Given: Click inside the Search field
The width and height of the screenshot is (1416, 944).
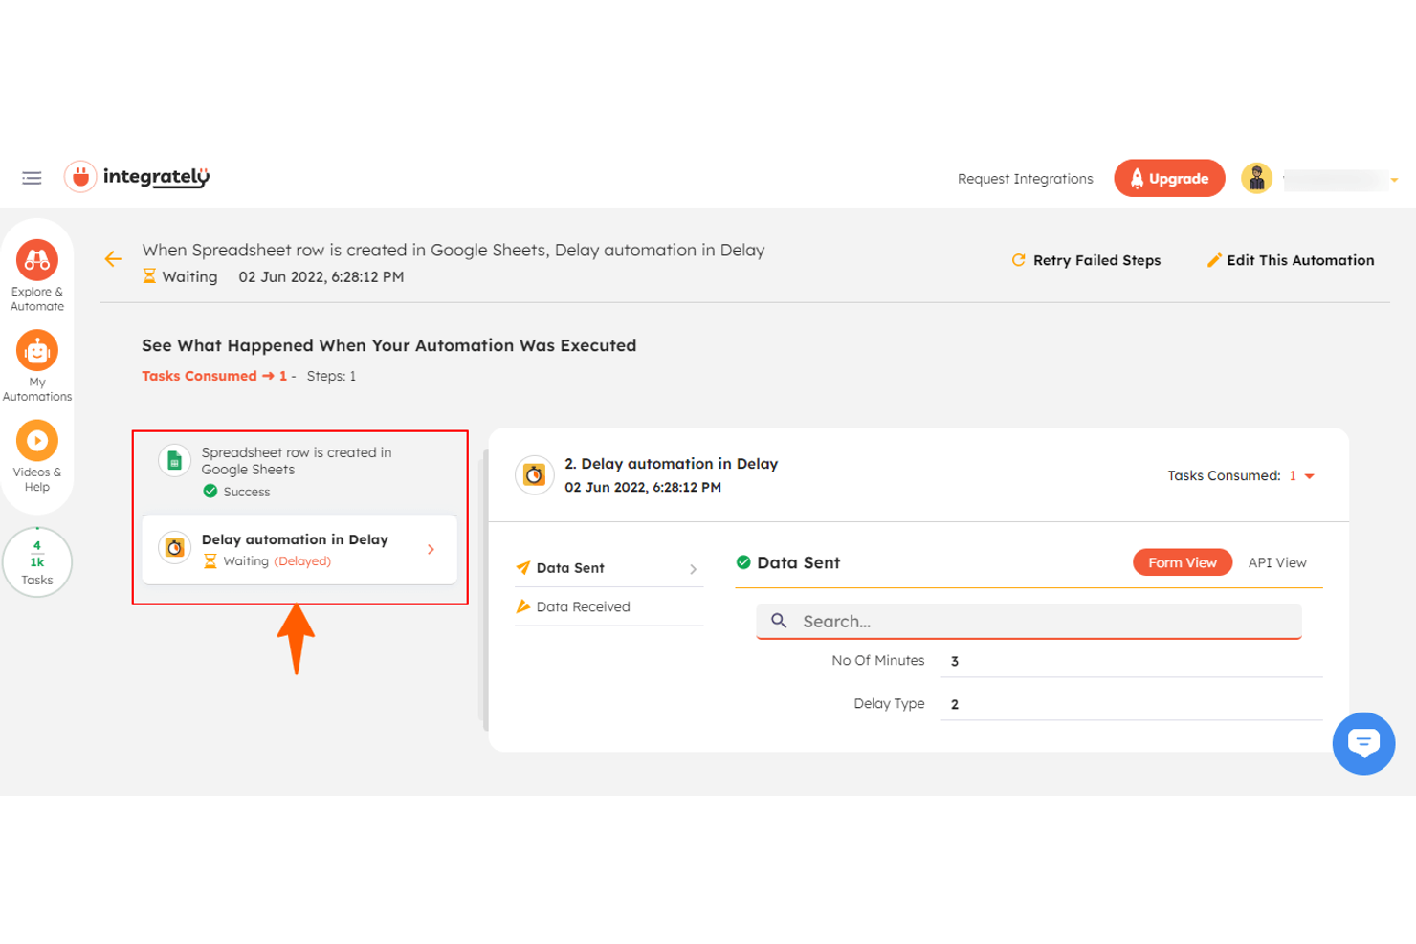Looking at the screenshot, I should point(1029,621).
